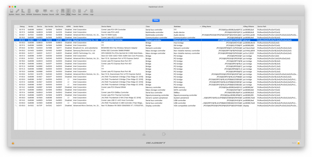The image size is (312, 157).
Task: Select 'Comet Lake PCI Express Root Port #17' row
Action: [x=156, y=61]
